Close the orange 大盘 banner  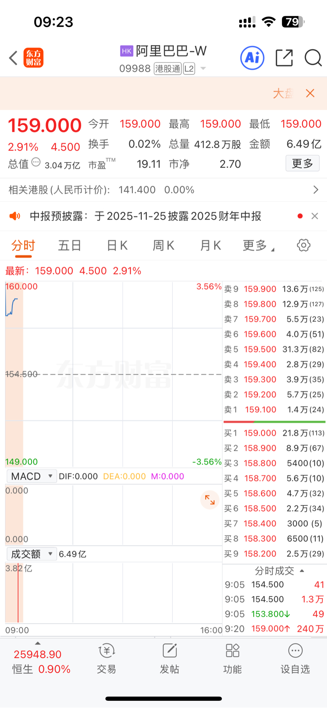tap(310, 93)
